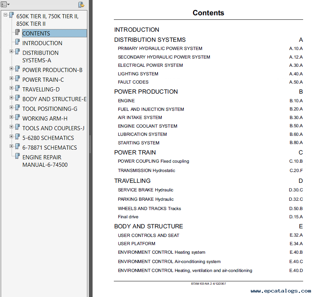Image resolution: width=330 pixels, height=297 pixels.
Task: Collapse the 650K TIER II root bookmark
Action: coord(6,15)
